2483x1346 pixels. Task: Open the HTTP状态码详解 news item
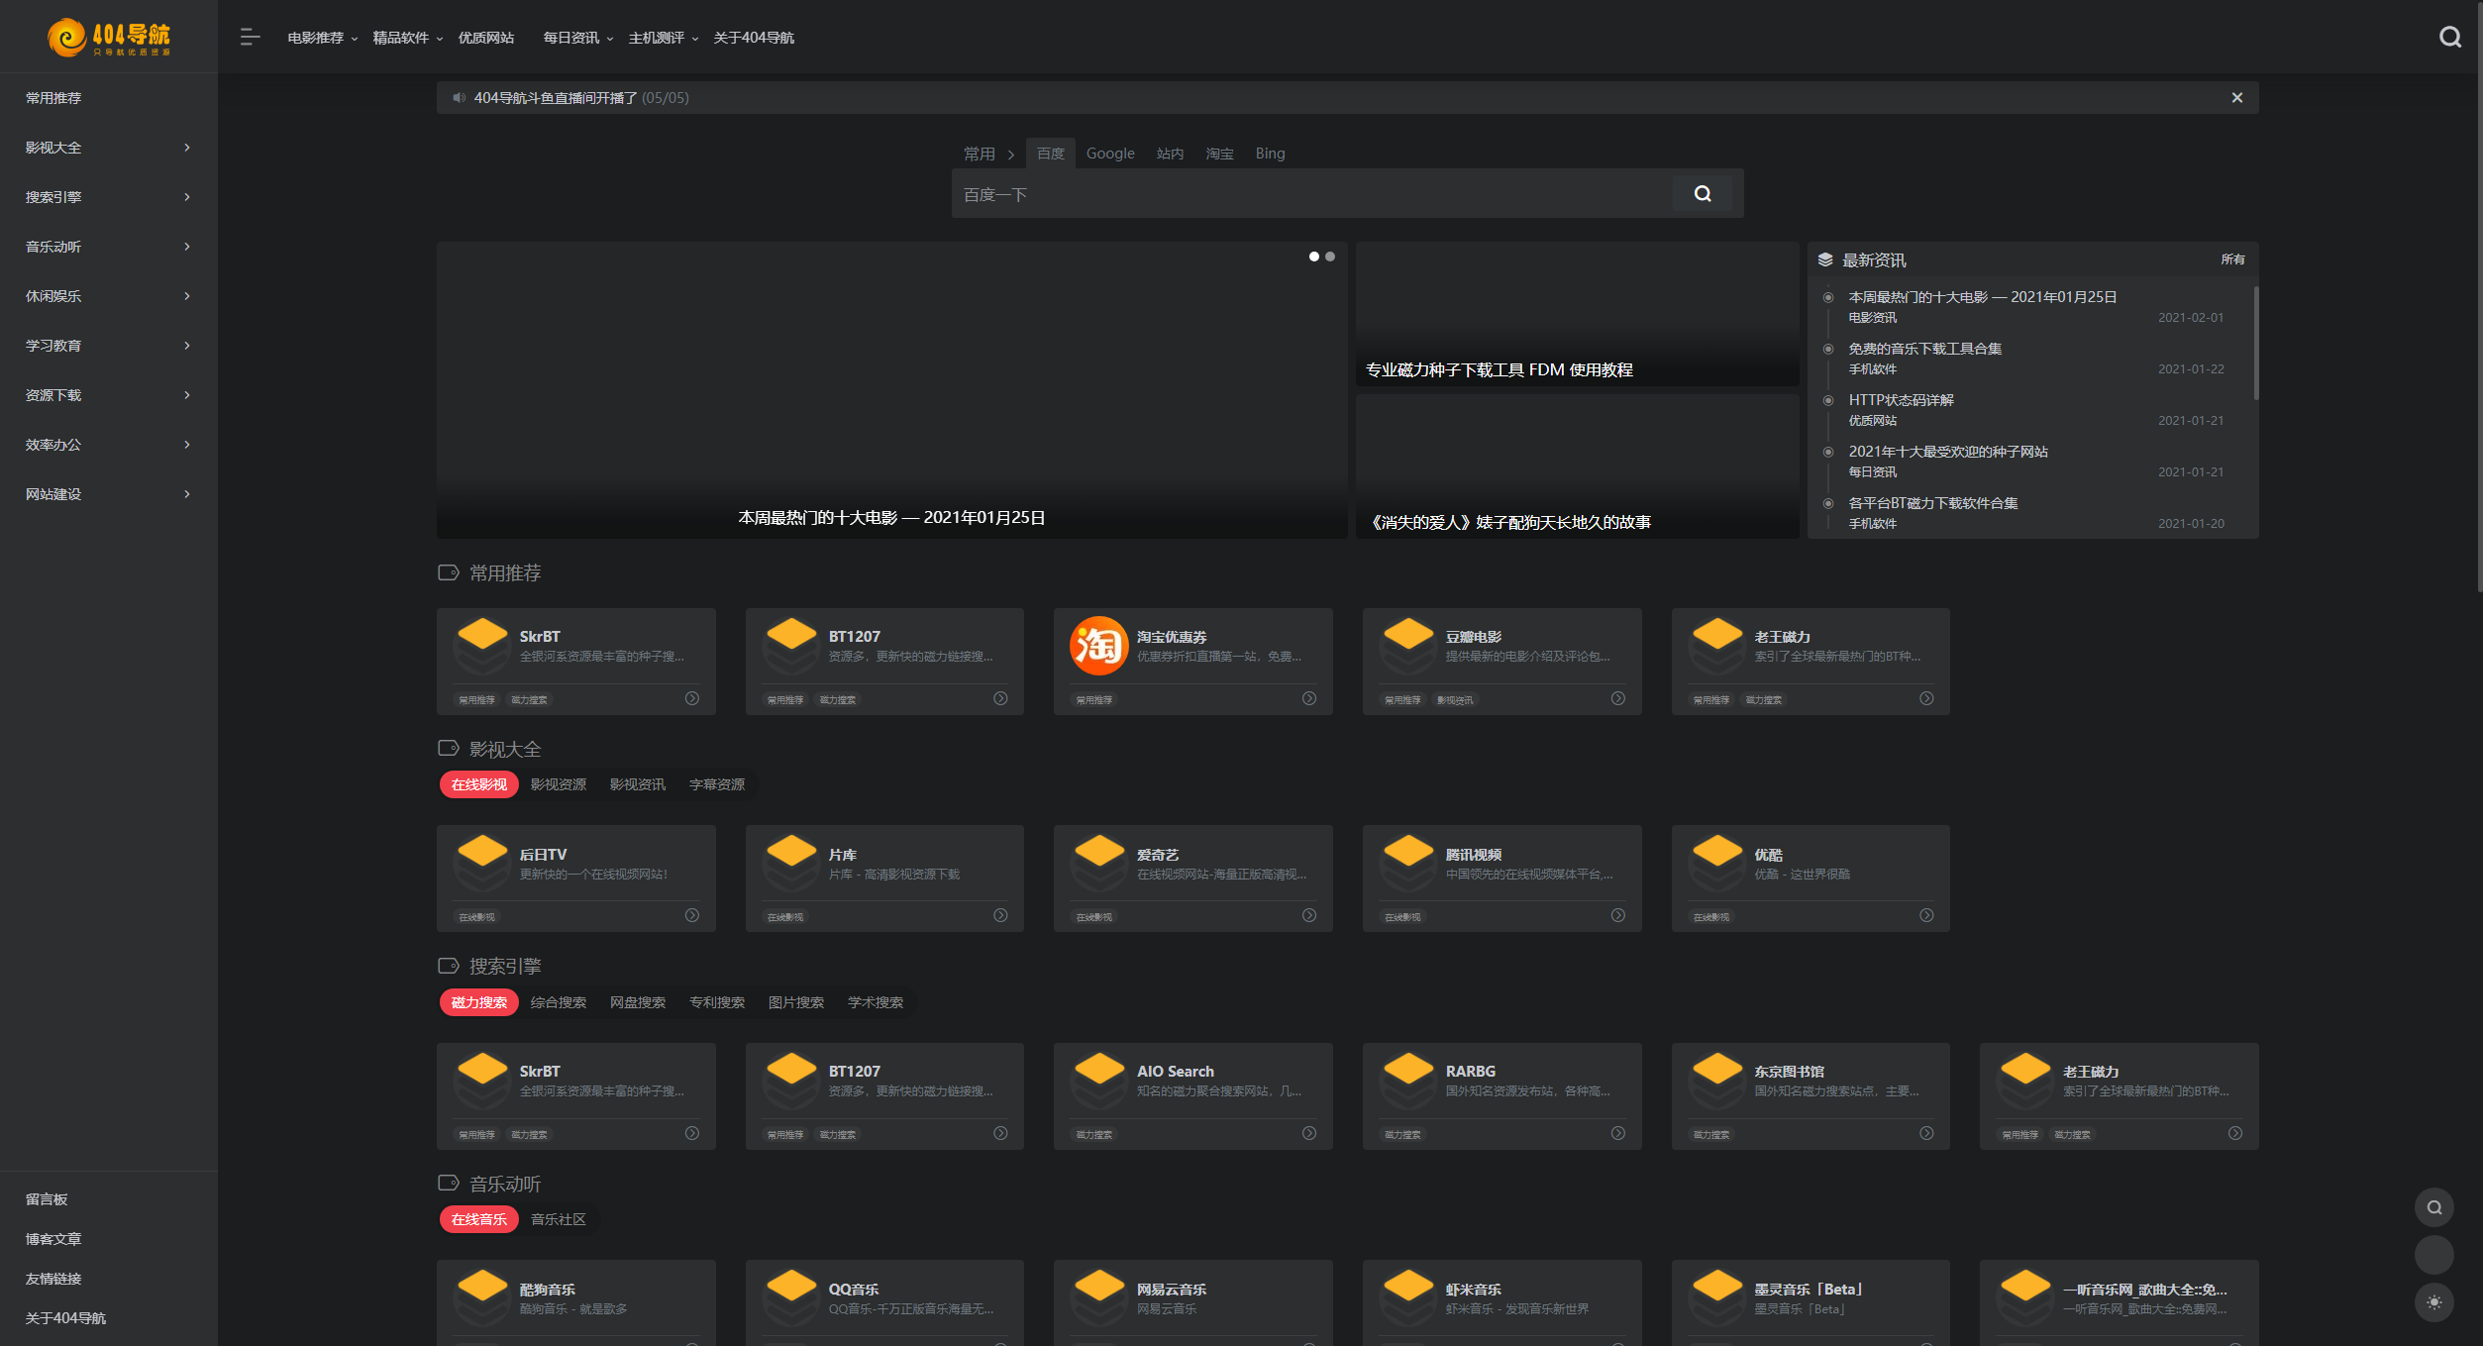[x=1901, y=400]
